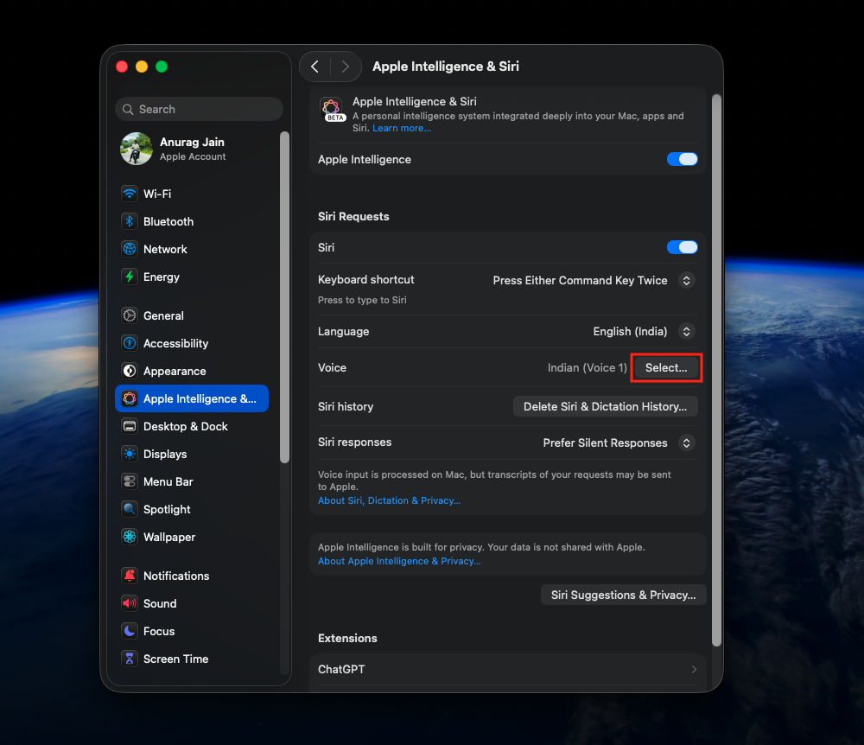Toggle Apple Intelligence off
This screenshot has height=745, width=864.
(682, 159)
